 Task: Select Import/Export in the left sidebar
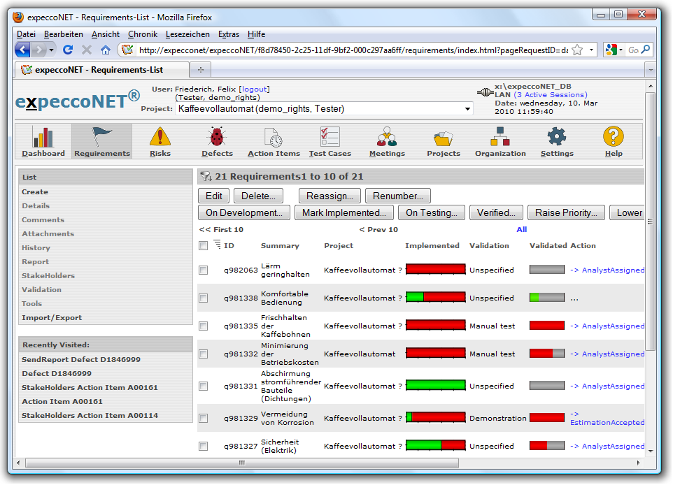(x=52, y=318)
